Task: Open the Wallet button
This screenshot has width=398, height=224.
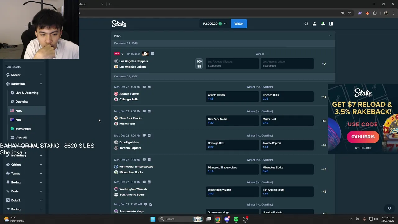Action: 239,24
